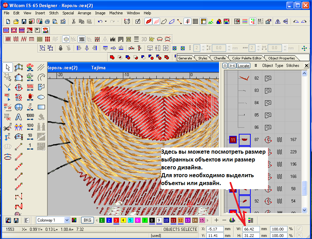Collapse the object list with up chevron
Screen dimensions: 312x239
point(225,66)
